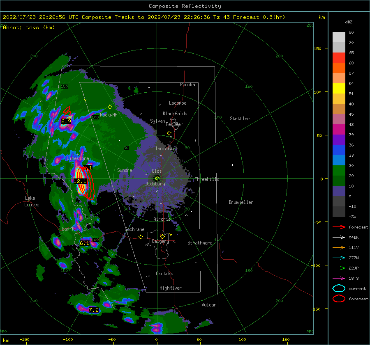Select the orange 60 dBZ color swatch
This screenshot has width=370, height=345.
point(339,68)
